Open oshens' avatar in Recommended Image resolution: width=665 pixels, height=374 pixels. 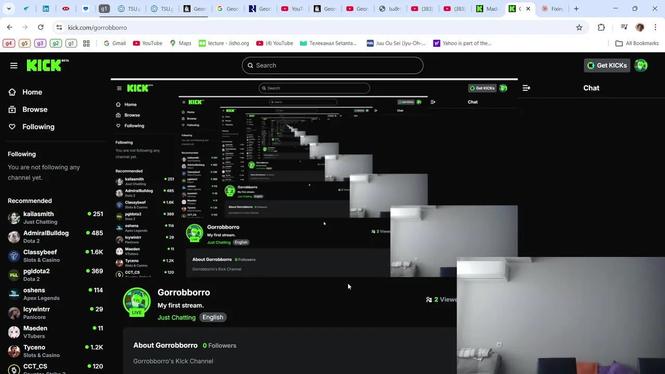point(14,294)
